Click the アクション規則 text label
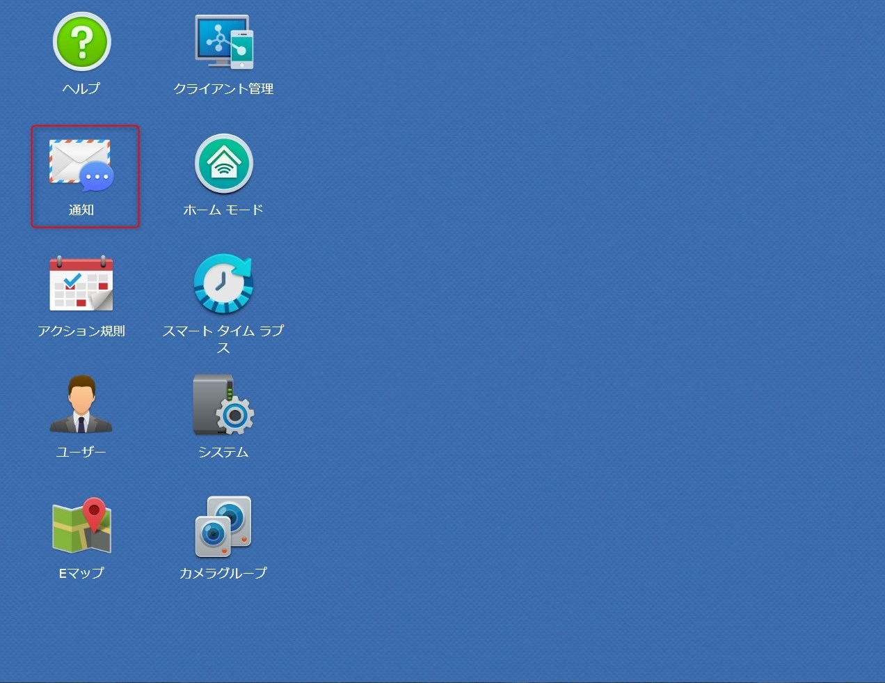 point(81,331)
